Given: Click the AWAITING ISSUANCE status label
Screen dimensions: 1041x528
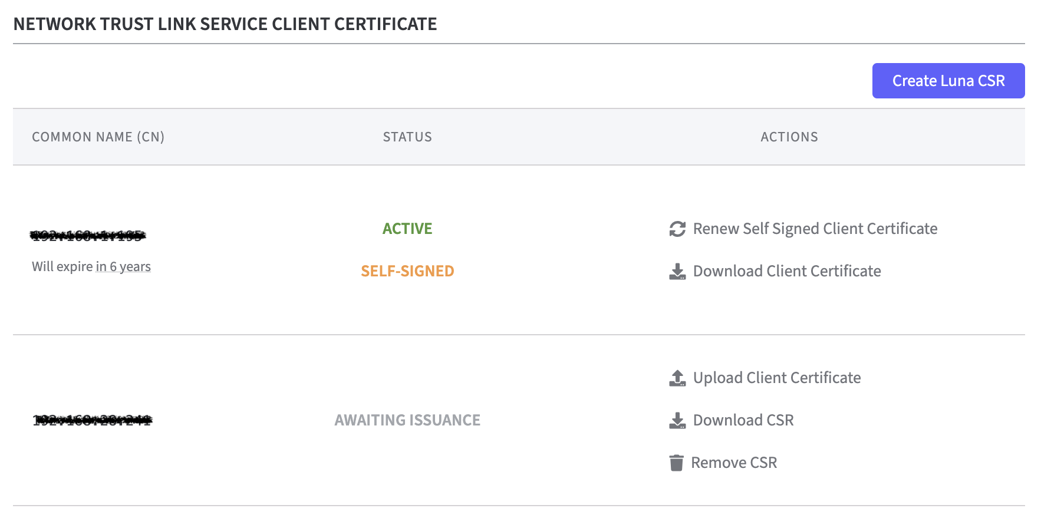Looking at the screenshot, I should click(407, 420).
